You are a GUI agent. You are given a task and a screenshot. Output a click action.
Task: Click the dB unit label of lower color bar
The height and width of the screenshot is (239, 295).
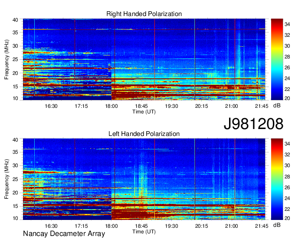pos(277,225)
